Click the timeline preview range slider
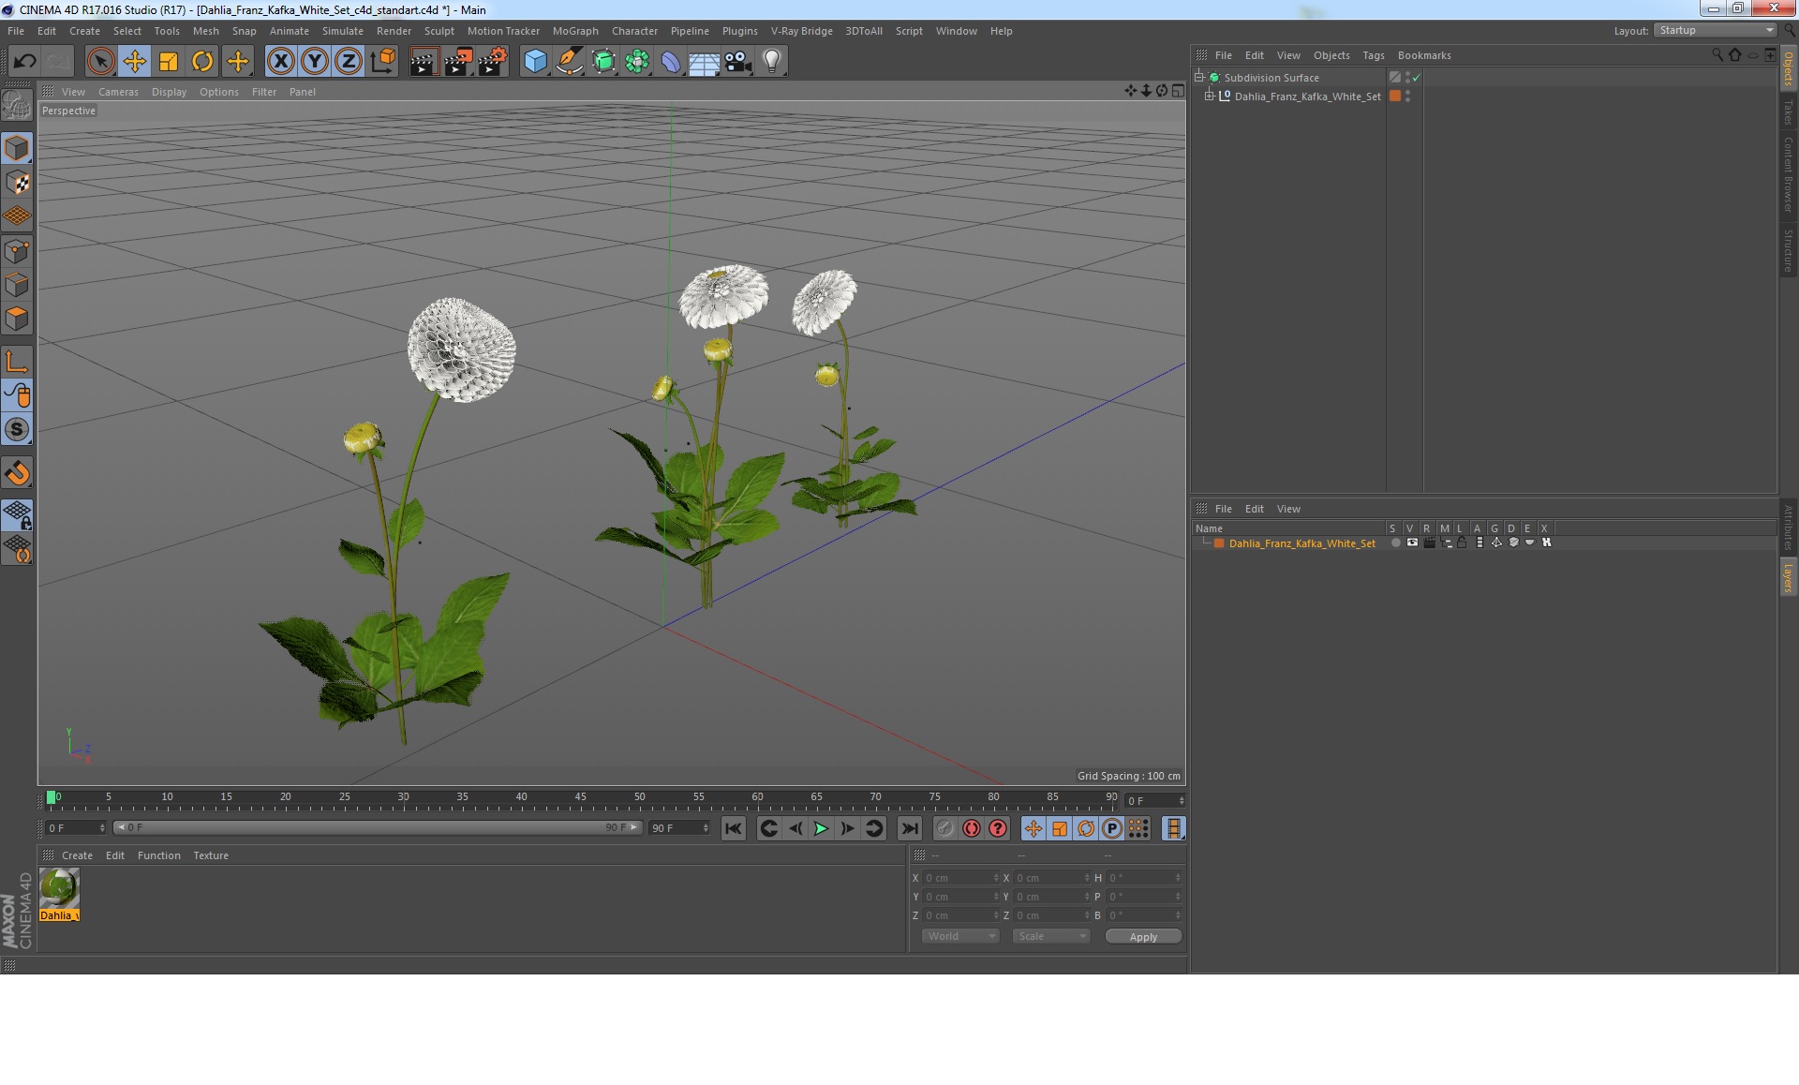 (x=378, y=827)
